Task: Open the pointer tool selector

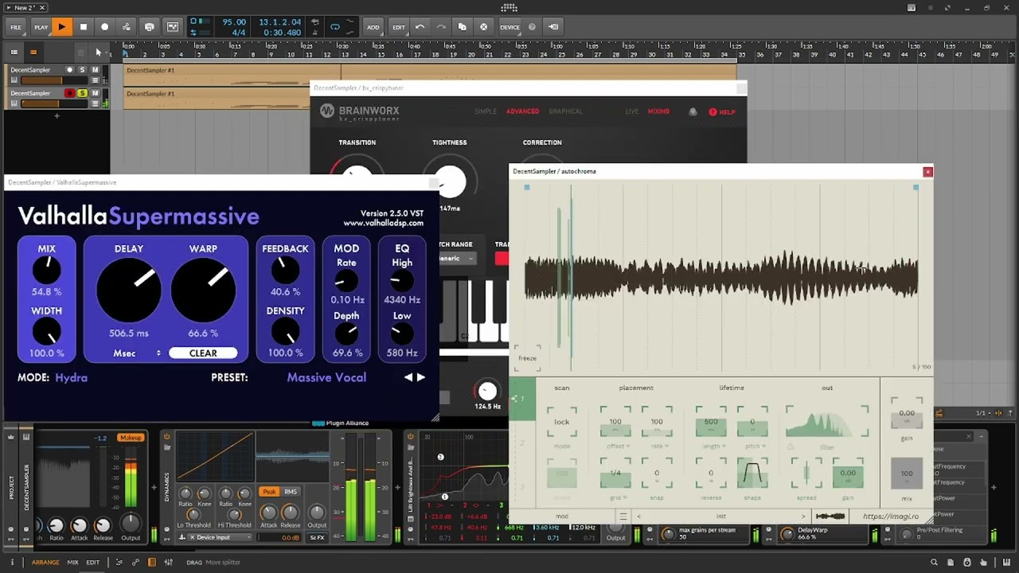Action: [x=99, y=53]
